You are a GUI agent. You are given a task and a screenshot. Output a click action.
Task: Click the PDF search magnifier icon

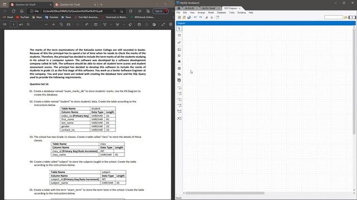click(x=28, y=24)
